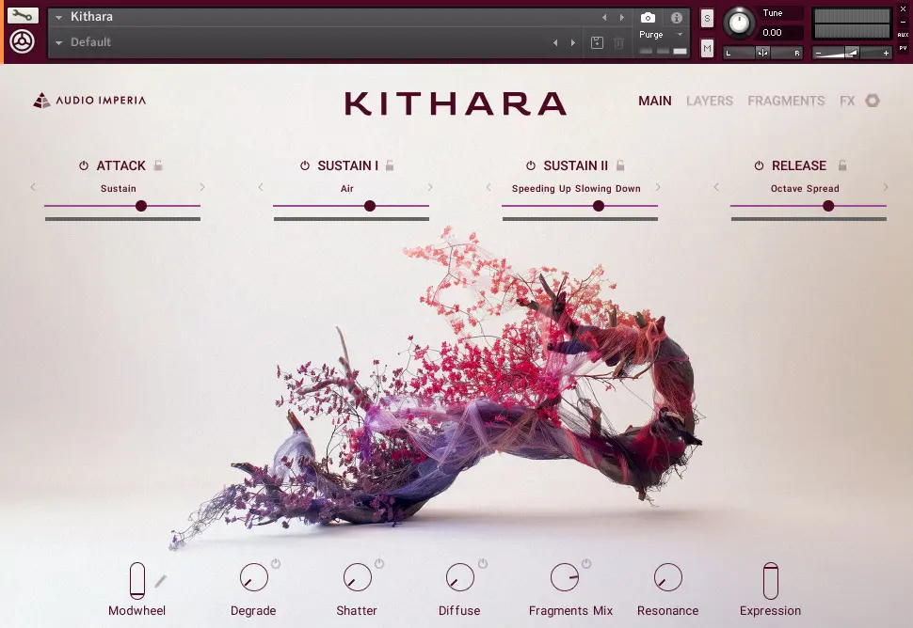The width and height of the screenshot is (913, 628).
Task: Go to previous instrument using the Kithara left arrow
Action: (604, 18)
